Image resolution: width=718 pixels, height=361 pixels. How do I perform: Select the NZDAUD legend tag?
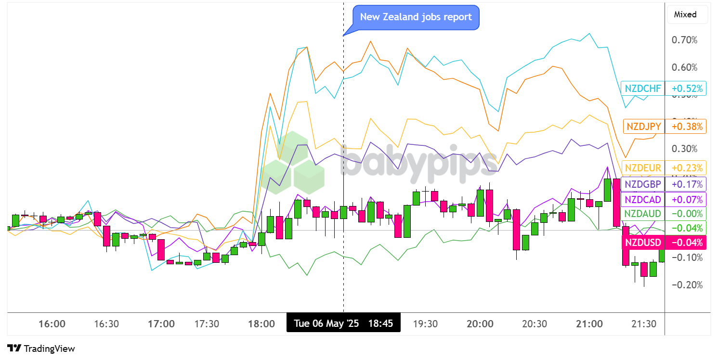coord(643,213)
